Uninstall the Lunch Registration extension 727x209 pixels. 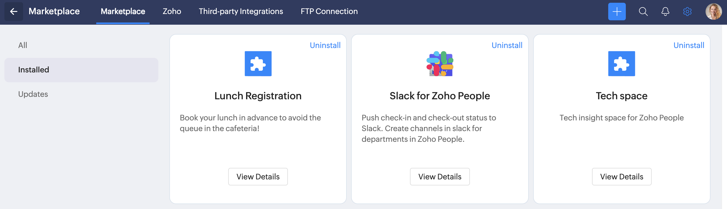click(325, 45)
